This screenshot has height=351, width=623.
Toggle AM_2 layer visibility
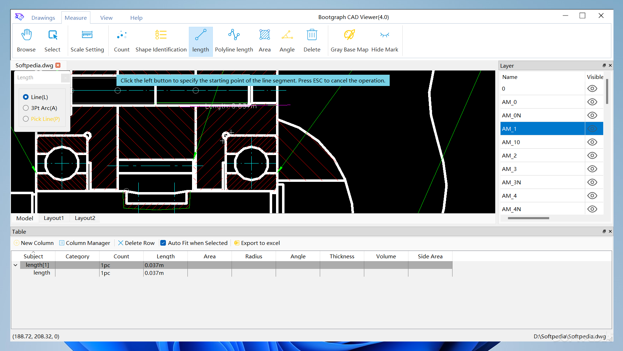[x=592, y=155]
